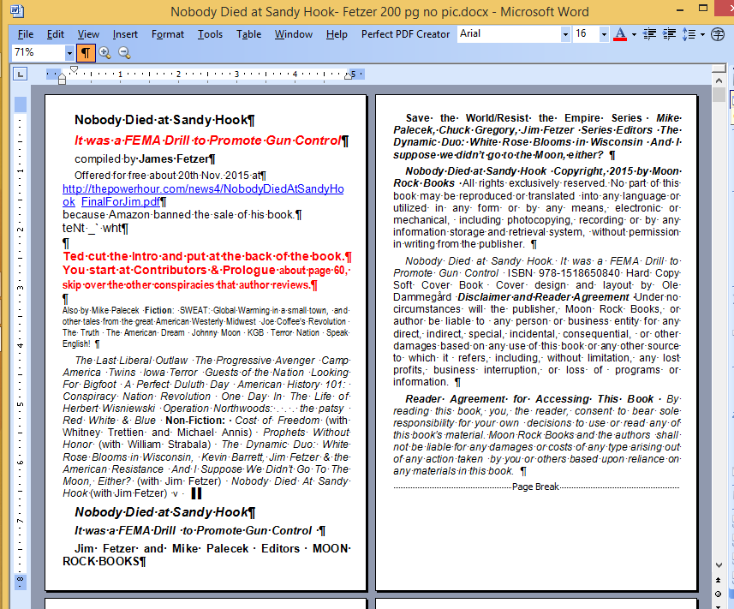Click the Zoom Out magnifier icon
734x609 pixels.
(x=124, y=53)
